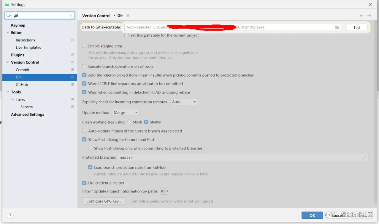Check 'Show Push dialog only for protected branches'
The height and width of the screenshot is (224, 379).
click(90, 148)
